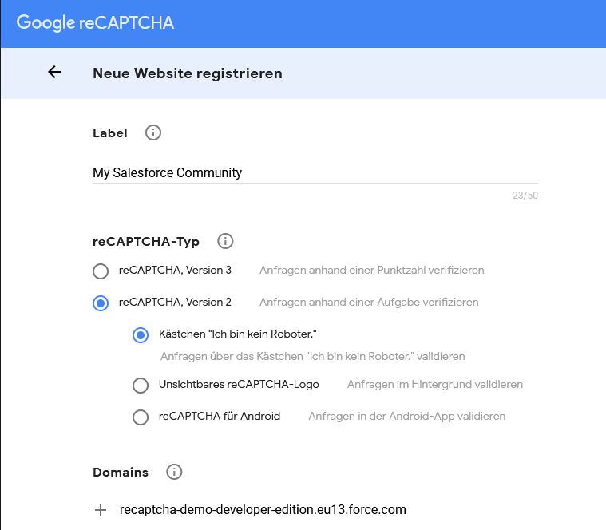Click the 23/50 character counter
The height and width of the screenshot is (530, 606).
pos(525,196)
